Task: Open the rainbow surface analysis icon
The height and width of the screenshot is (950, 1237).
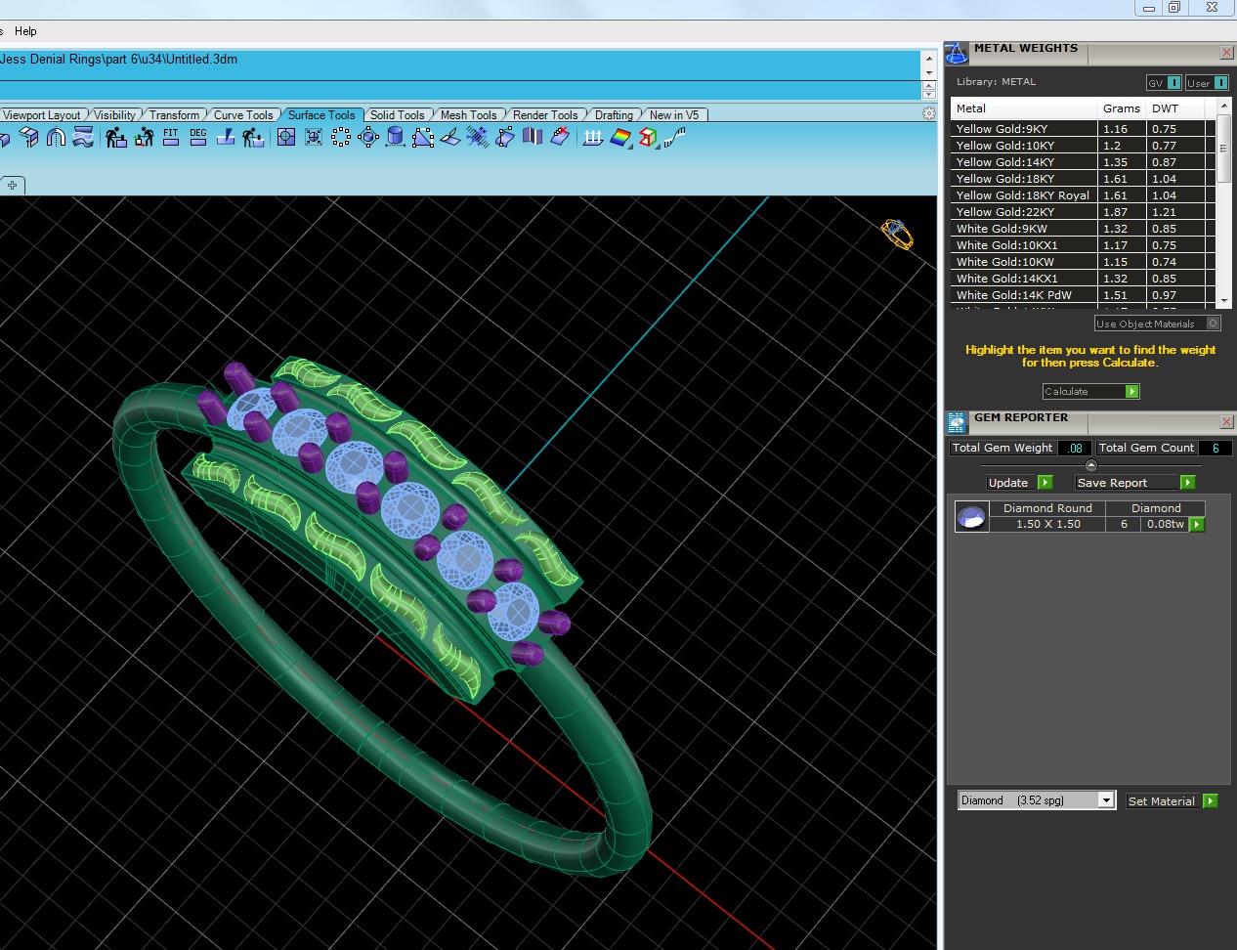Action: pyautogui.click(x=620, y=138)
